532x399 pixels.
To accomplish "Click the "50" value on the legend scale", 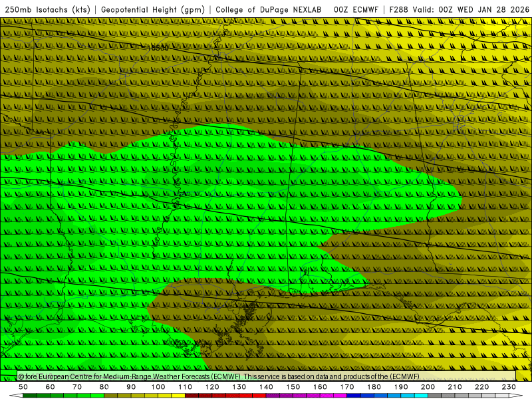I will (x=23, y=387).
